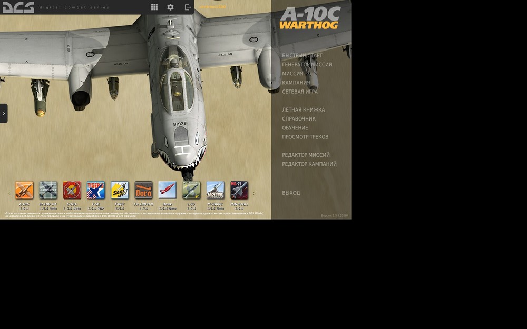Viewport: 527px width, 329px height.
Task: Select the M-2000C module icon
Action: (215, 190)
